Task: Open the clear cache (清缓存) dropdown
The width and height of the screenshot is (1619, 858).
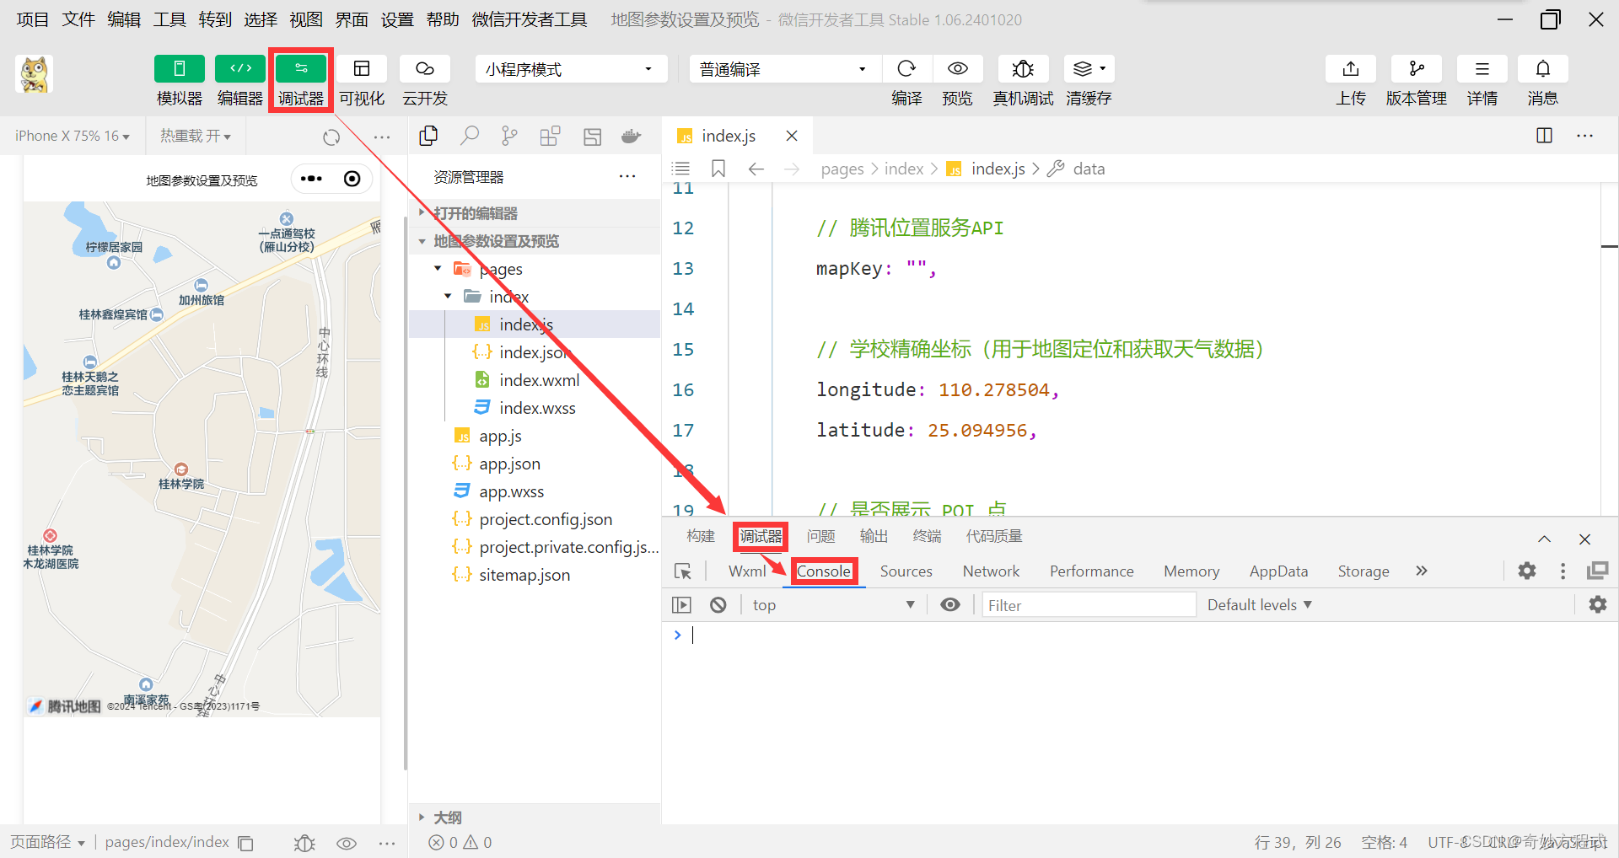Action: click(x=1089, y=68)
